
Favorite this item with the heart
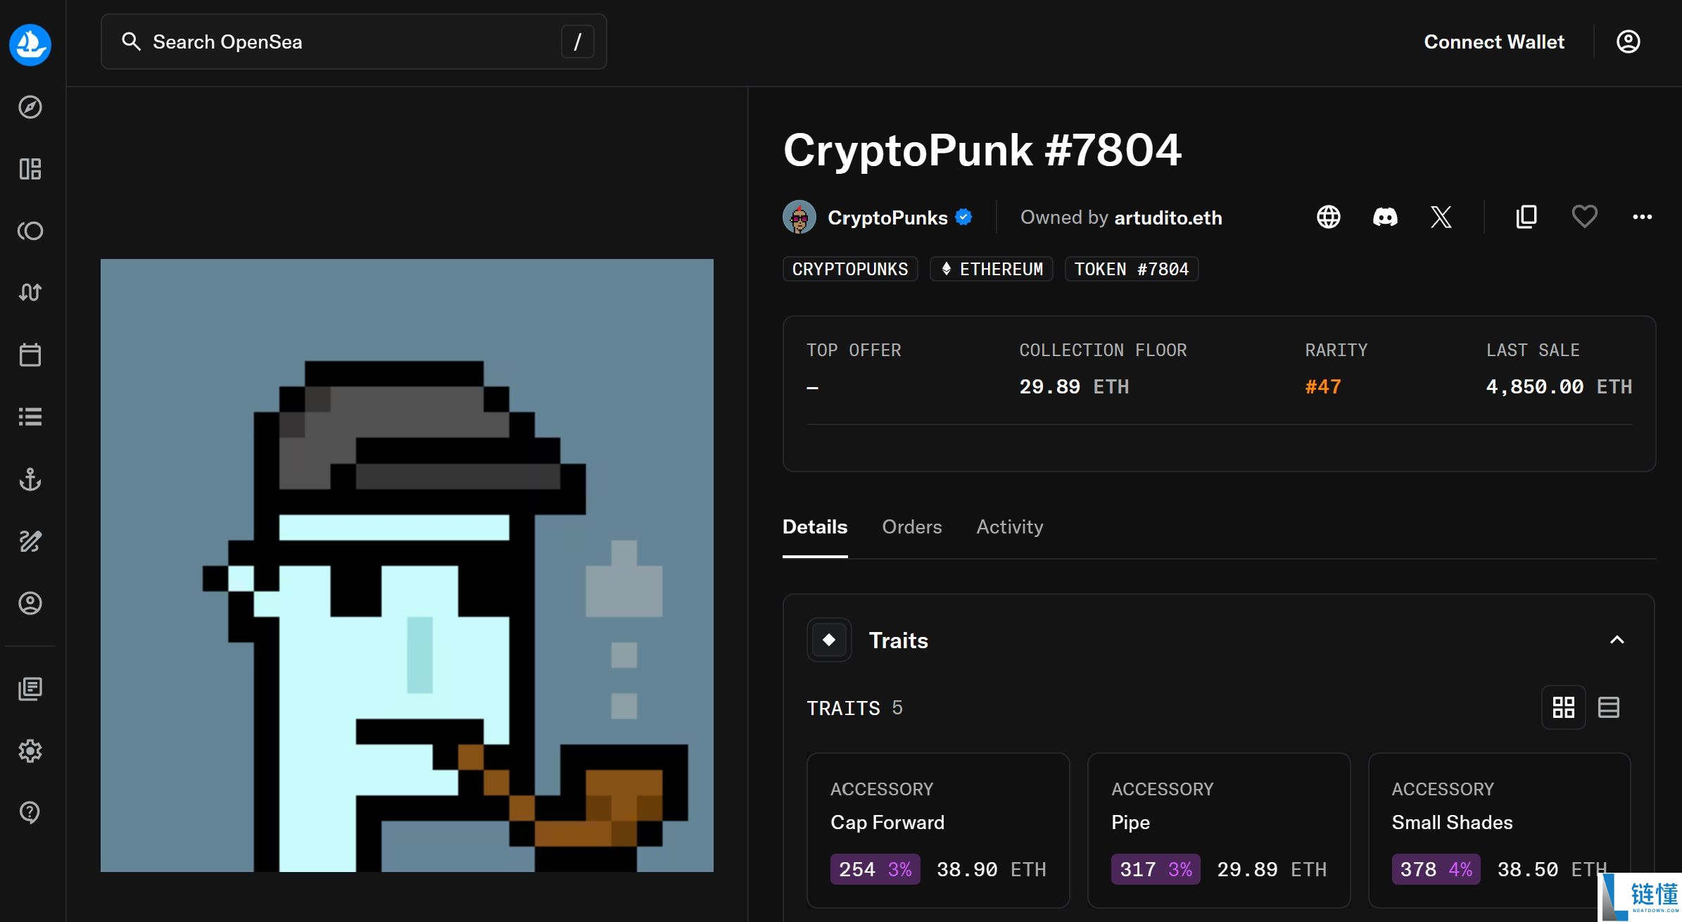point(1585,217)
